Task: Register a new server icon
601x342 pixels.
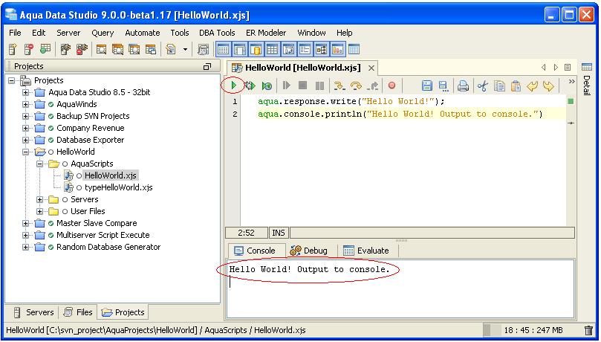Action: coord(13,49)
